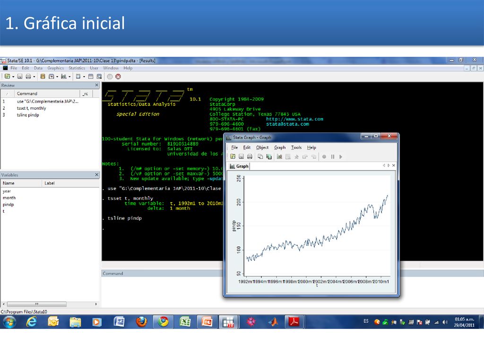Select 'tsline pindp' in Review list
Image resolution: width=484 pixels, height=363 pixels.
pyautogui.click(x=28, y=115)
